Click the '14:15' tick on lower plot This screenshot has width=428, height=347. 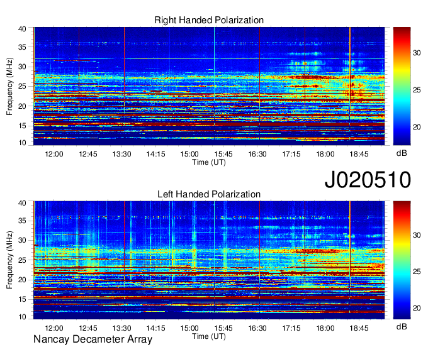pyautogui.click(x=155, y=328)
